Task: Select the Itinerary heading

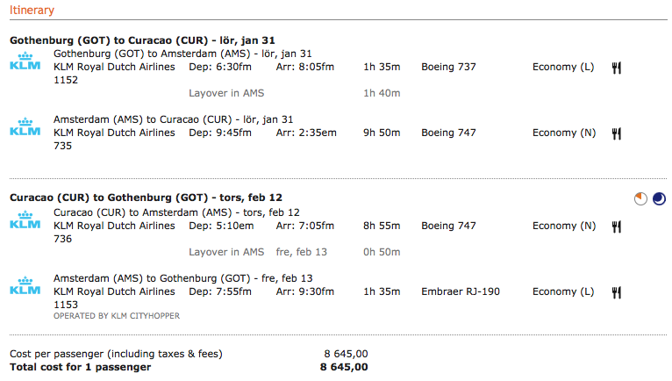Action: point(32,11)
